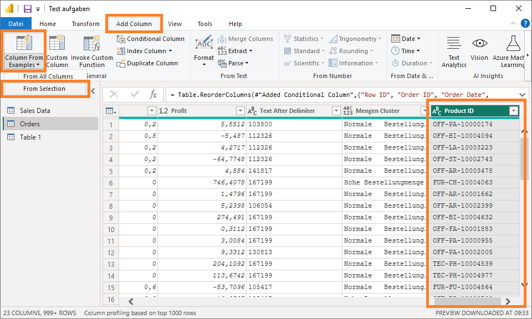Choose From Selection option
The height and width of the screenshot is (319, 532).
[x=44, y=89]
